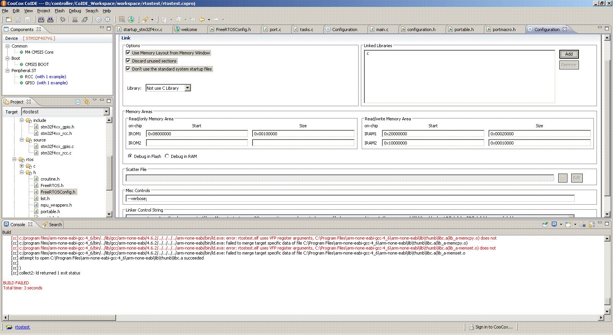Image resolution: width=613 pixels, height=335 pixels.
Task: Open the Library combo box dropdown
Action: click(187, 88)
